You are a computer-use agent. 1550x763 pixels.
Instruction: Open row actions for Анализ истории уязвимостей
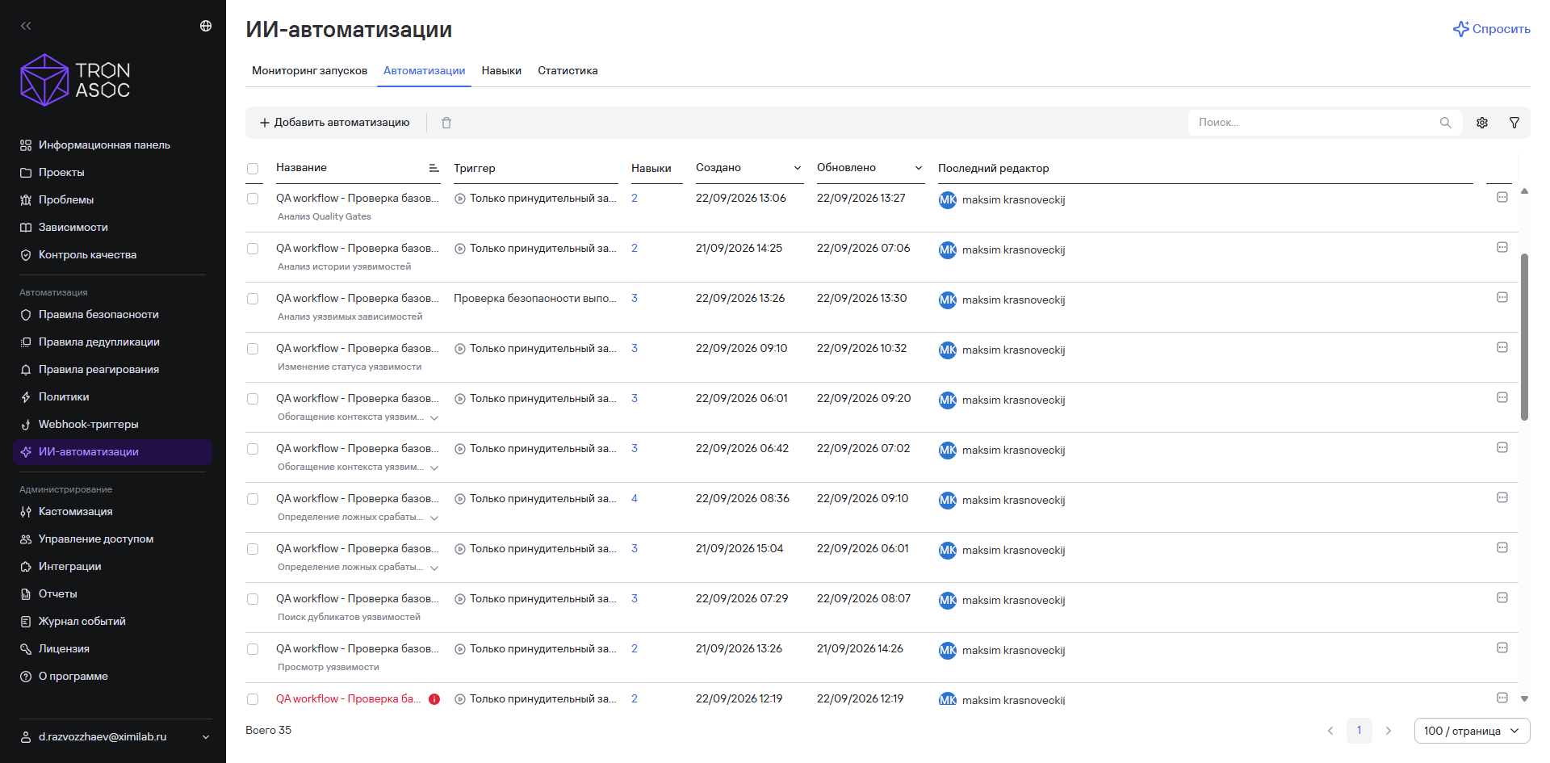(1502, 247)
